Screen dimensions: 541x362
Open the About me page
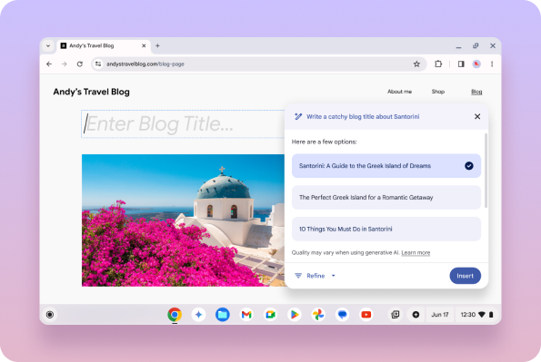[x=399, y=92]
